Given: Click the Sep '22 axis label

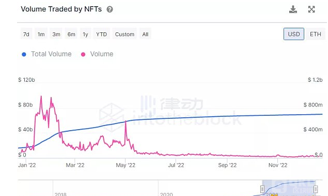Looking at the screenshot, I should click(x=227, y=165).
